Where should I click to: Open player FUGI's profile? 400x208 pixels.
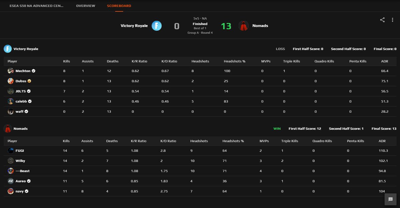coord(20,151)
